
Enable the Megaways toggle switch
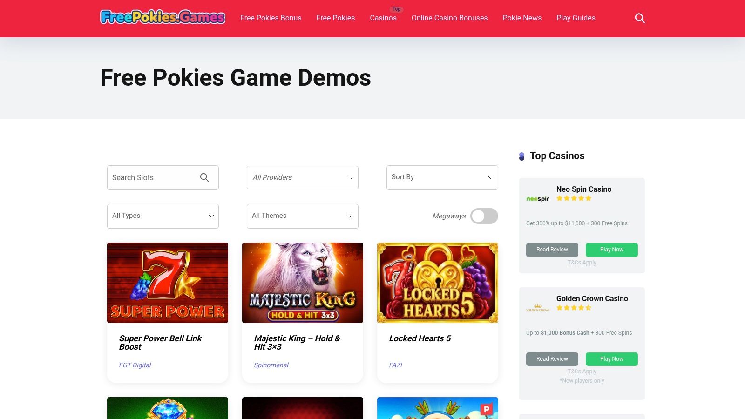(484, 216)
